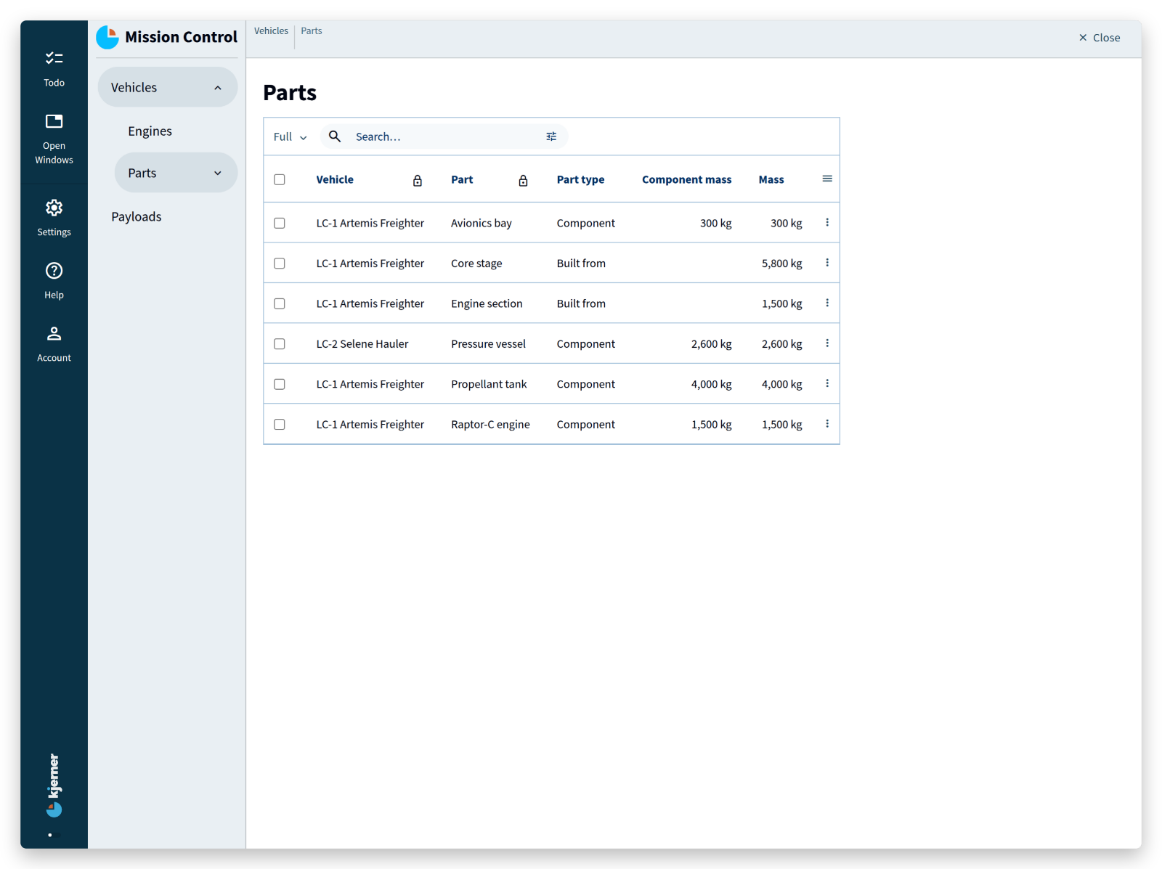This screenshot has height=869, width=1162.
Task: Click the Vehicles breadcrumb link
Action: click(x=271, y=30)
